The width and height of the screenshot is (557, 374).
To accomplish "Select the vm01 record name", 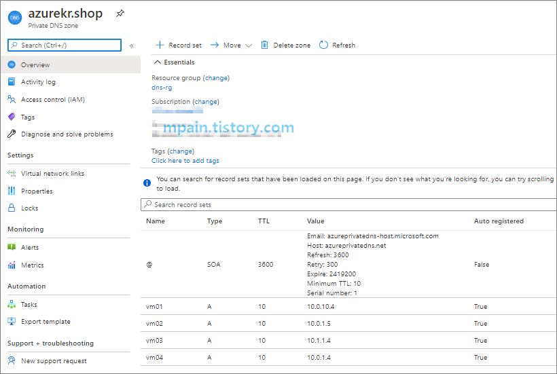I will [x=154, y=306].
